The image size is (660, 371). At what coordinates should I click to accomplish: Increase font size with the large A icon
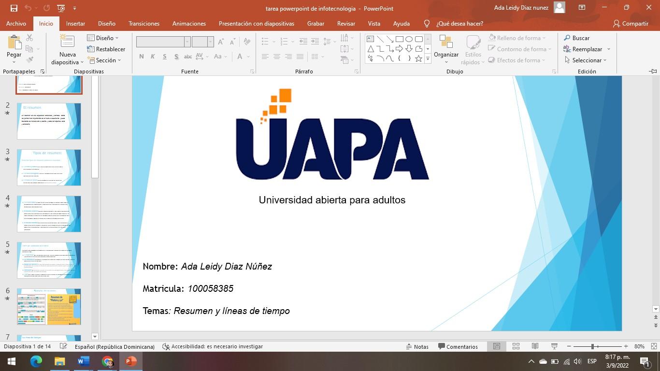(221, 42)
